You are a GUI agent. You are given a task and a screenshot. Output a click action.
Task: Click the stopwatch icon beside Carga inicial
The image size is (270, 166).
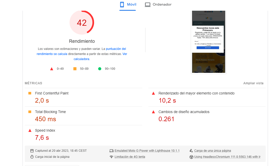pyautogui.click(x=32, y=157)
